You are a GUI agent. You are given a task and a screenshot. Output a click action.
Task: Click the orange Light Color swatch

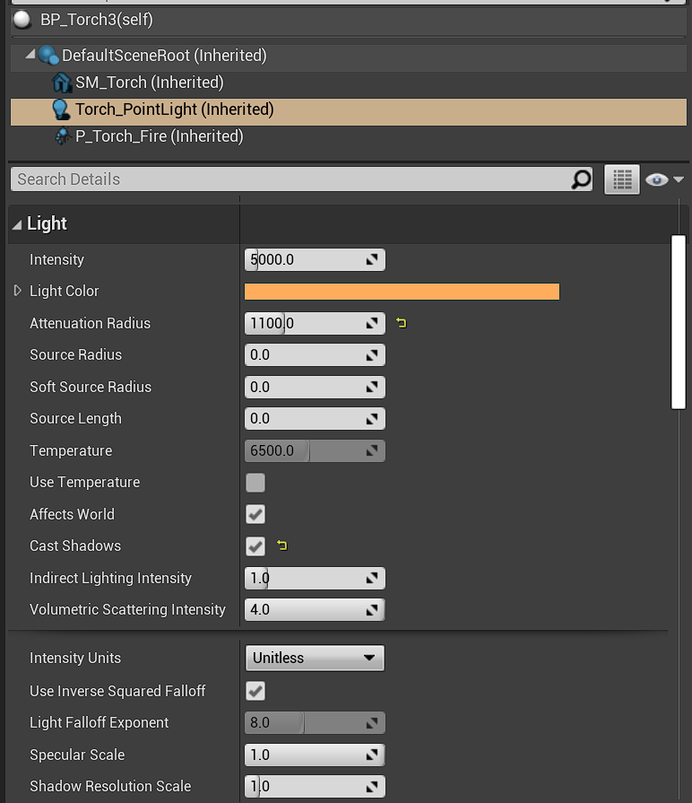point(402,292)
